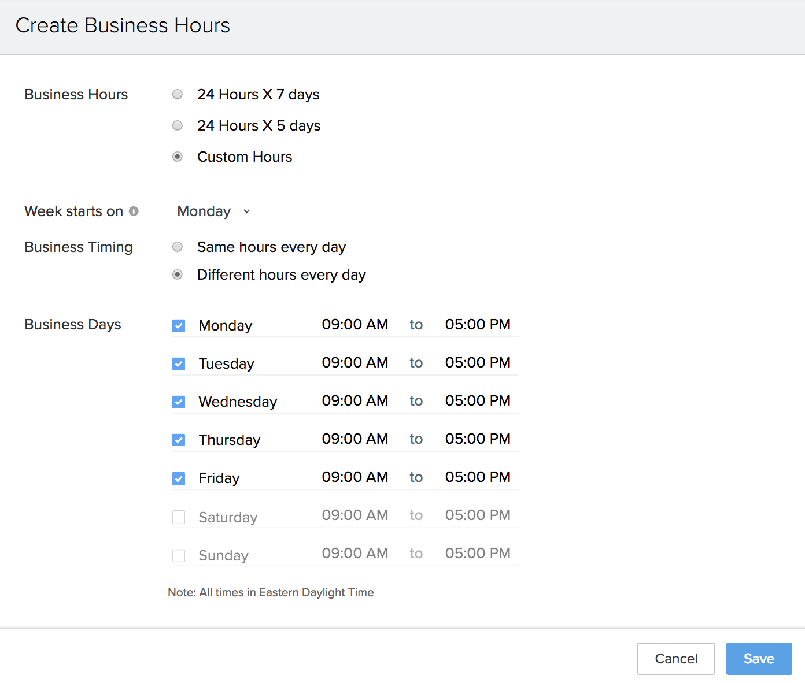Save the business hours

(759, 659)
